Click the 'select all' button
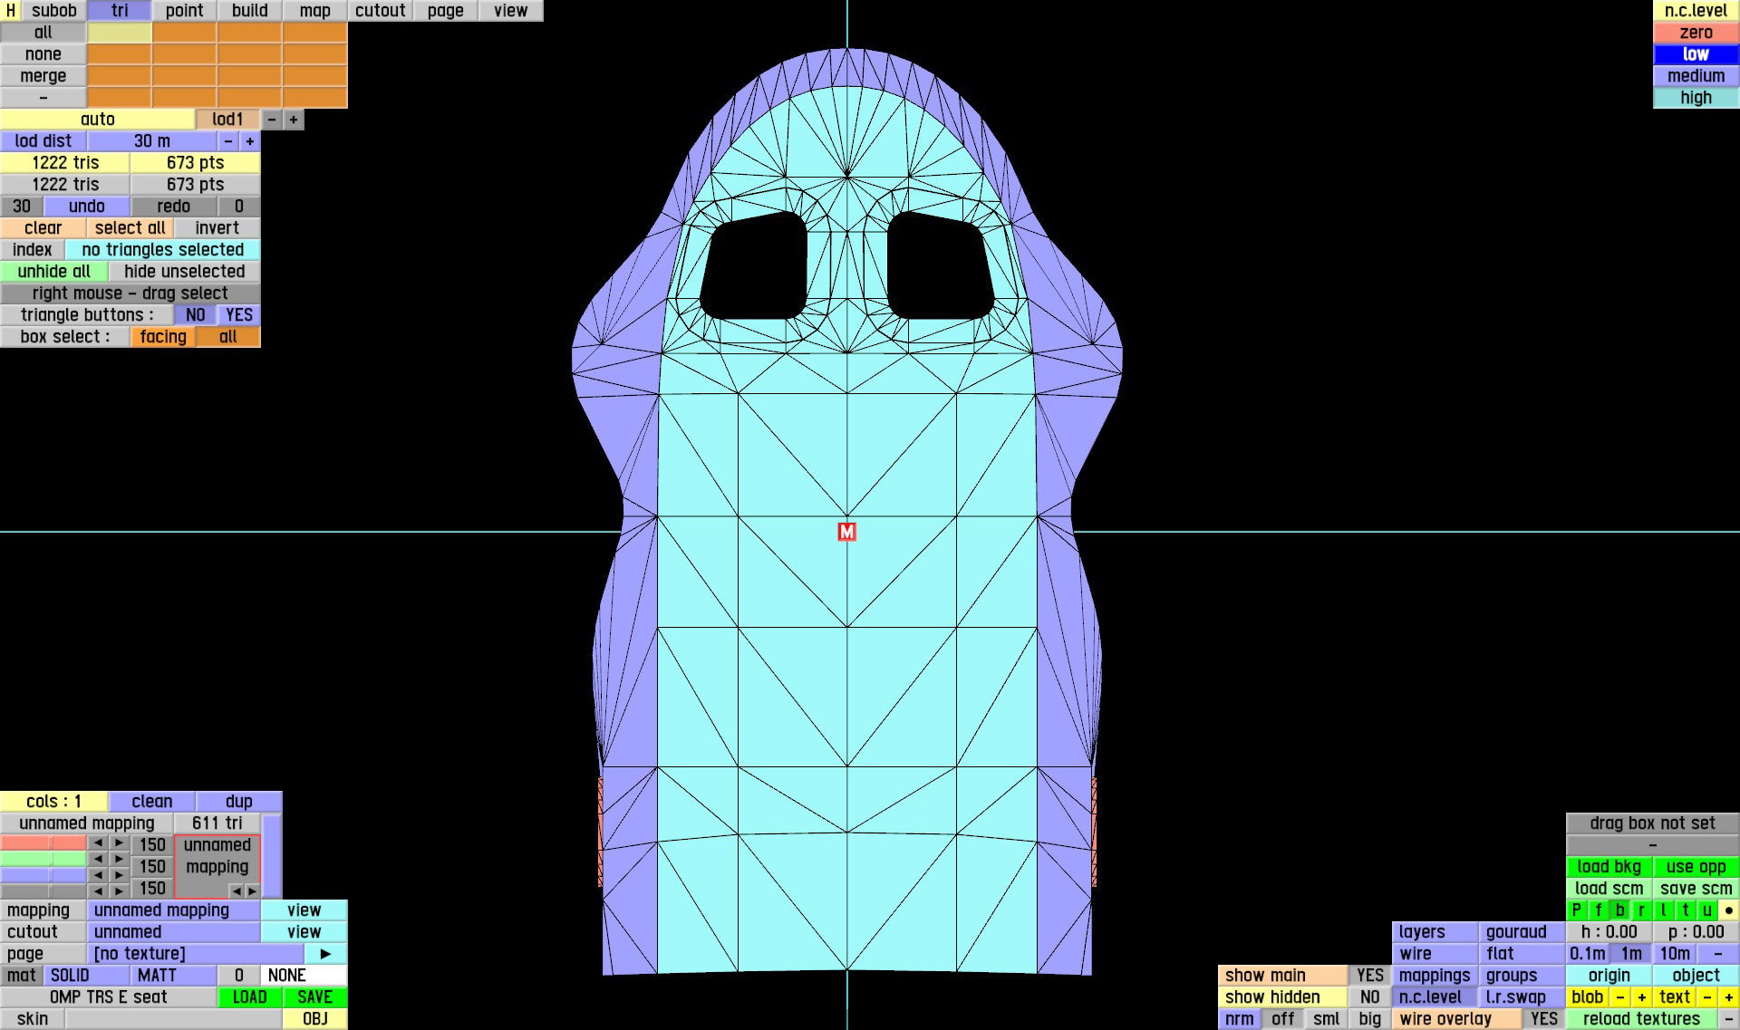This screenshot has height=1030, width=1740. (130, 228)
